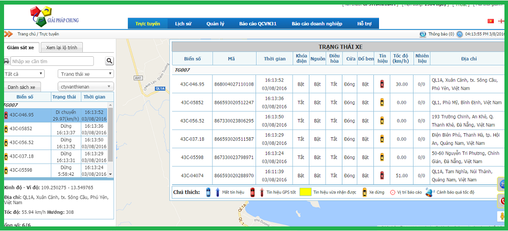
Task: Switch language with Vietnamese flag icon
Action: point(491,21)
